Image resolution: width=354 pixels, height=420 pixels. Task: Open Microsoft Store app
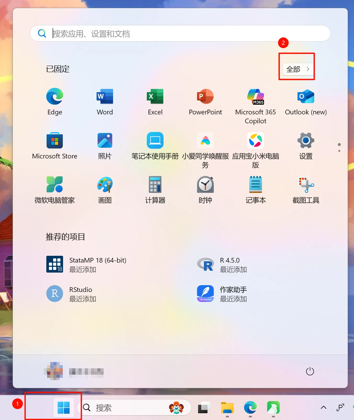coord(55,146)
